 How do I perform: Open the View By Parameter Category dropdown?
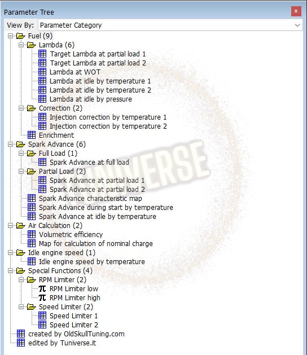[x=170, y=25]
